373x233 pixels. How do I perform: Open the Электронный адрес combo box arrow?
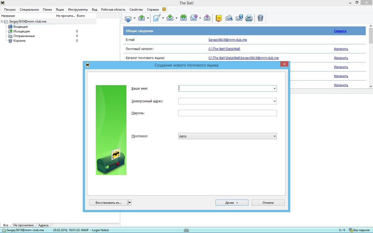tap(275, 101)
